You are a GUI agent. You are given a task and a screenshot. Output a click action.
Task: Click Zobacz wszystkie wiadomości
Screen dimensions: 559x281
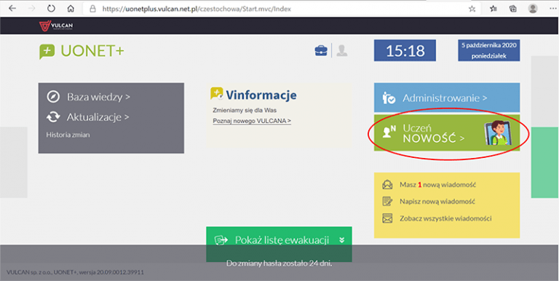pos(445,218)
